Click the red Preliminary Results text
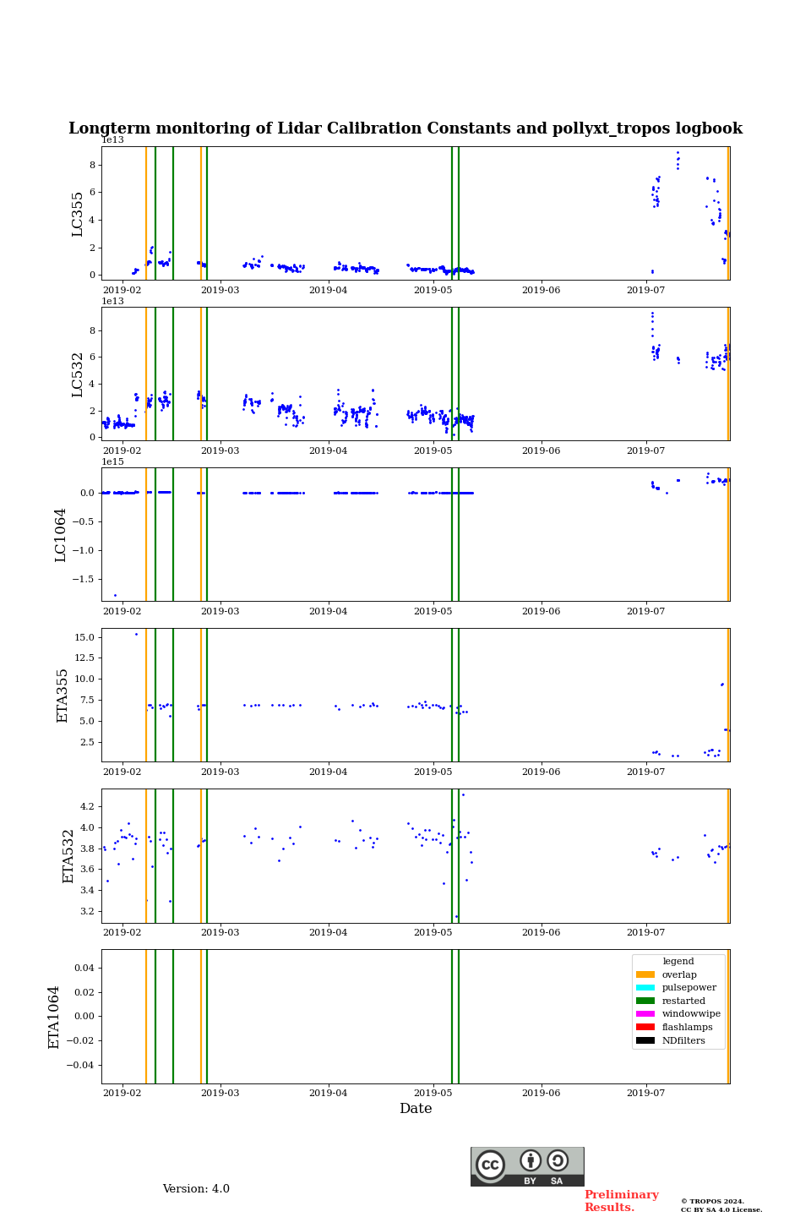Image resolution: width=811 pixels, height=1217 pixels. pyautogui.click(x=621, y=1201)
